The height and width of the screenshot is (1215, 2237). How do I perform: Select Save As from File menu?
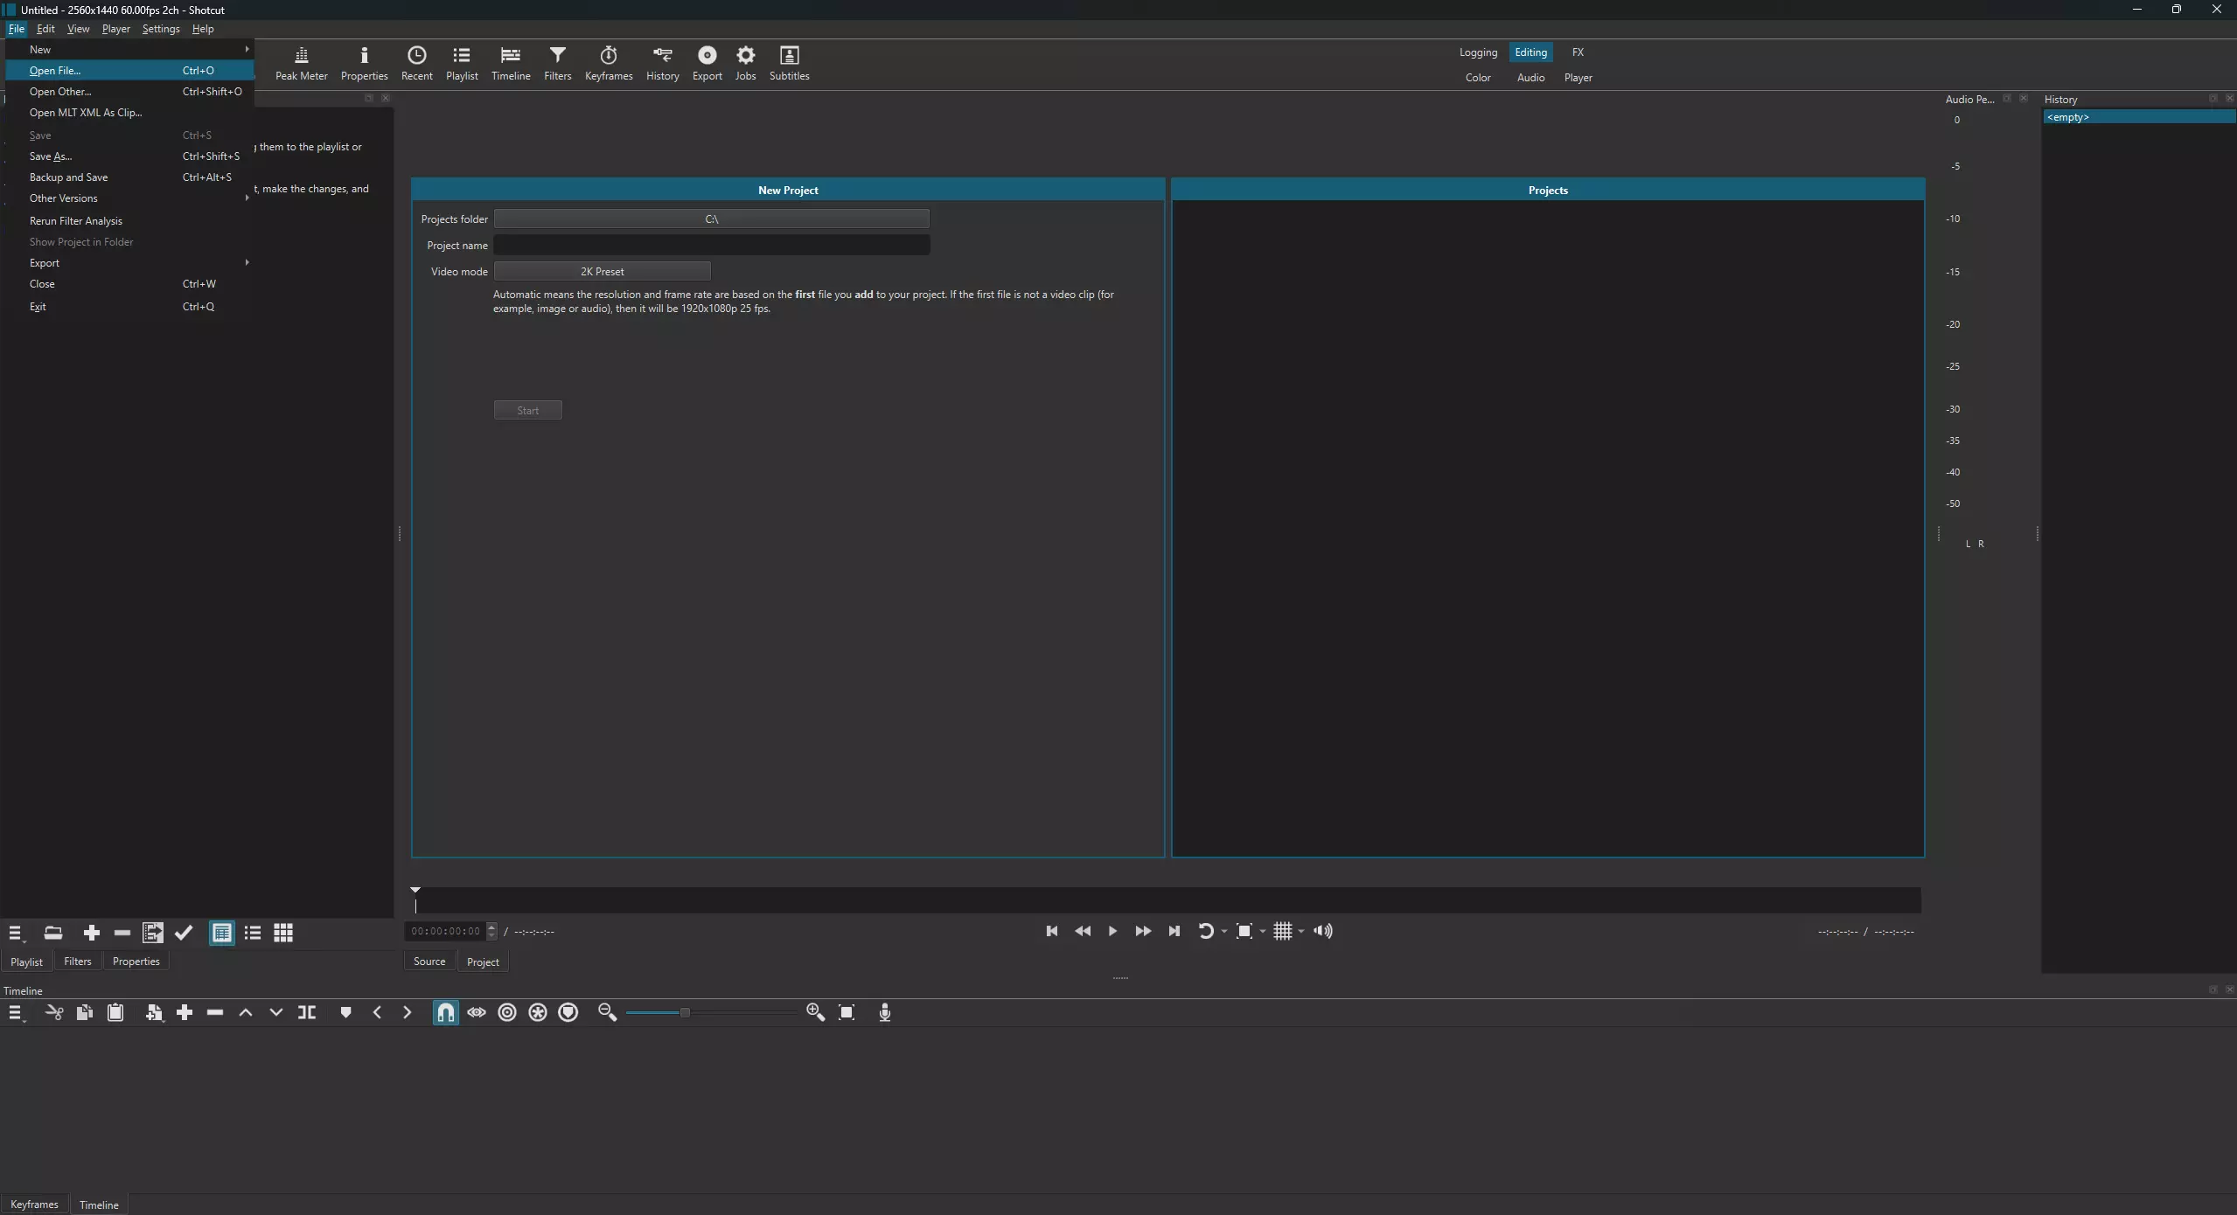pos(51,156)
